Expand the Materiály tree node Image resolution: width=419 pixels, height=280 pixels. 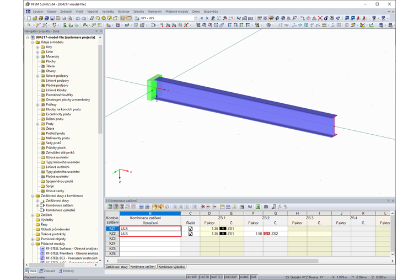point(37,57)
